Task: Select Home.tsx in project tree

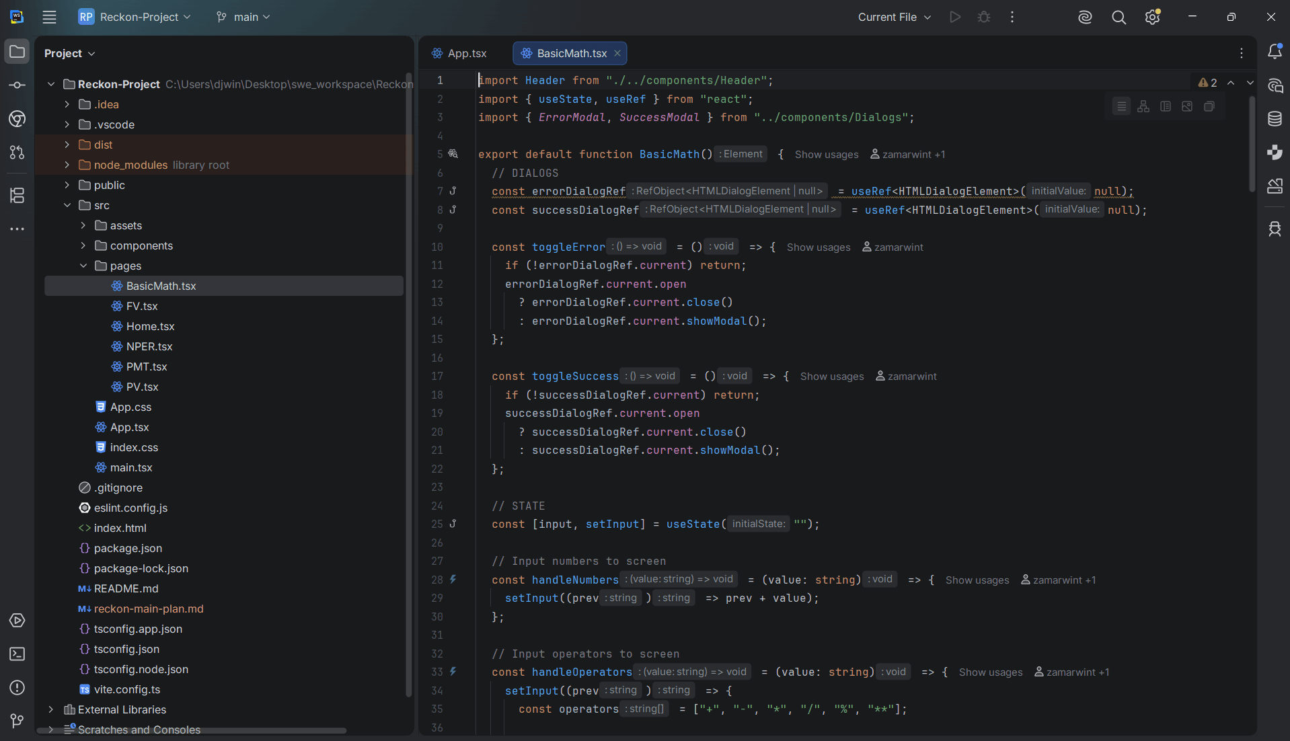Action: pyautogui.click(x=224, y=326)
